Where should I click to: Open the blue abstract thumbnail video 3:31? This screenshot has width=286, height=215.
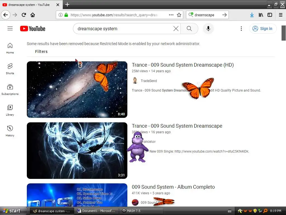pyautogui.click(x=77, y=150)
